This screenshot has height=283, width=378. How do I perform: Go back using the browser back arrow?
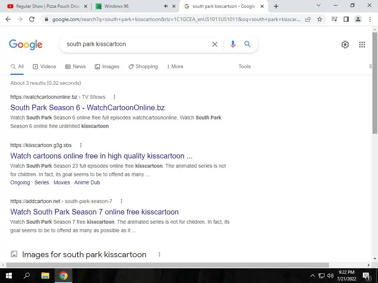pyautogui.click(x=8, y=19)
